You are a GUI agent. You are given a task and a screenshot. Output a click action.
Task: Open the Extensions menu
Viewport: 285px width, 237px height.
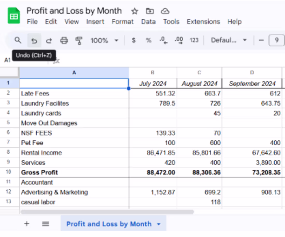pos(203,22)
